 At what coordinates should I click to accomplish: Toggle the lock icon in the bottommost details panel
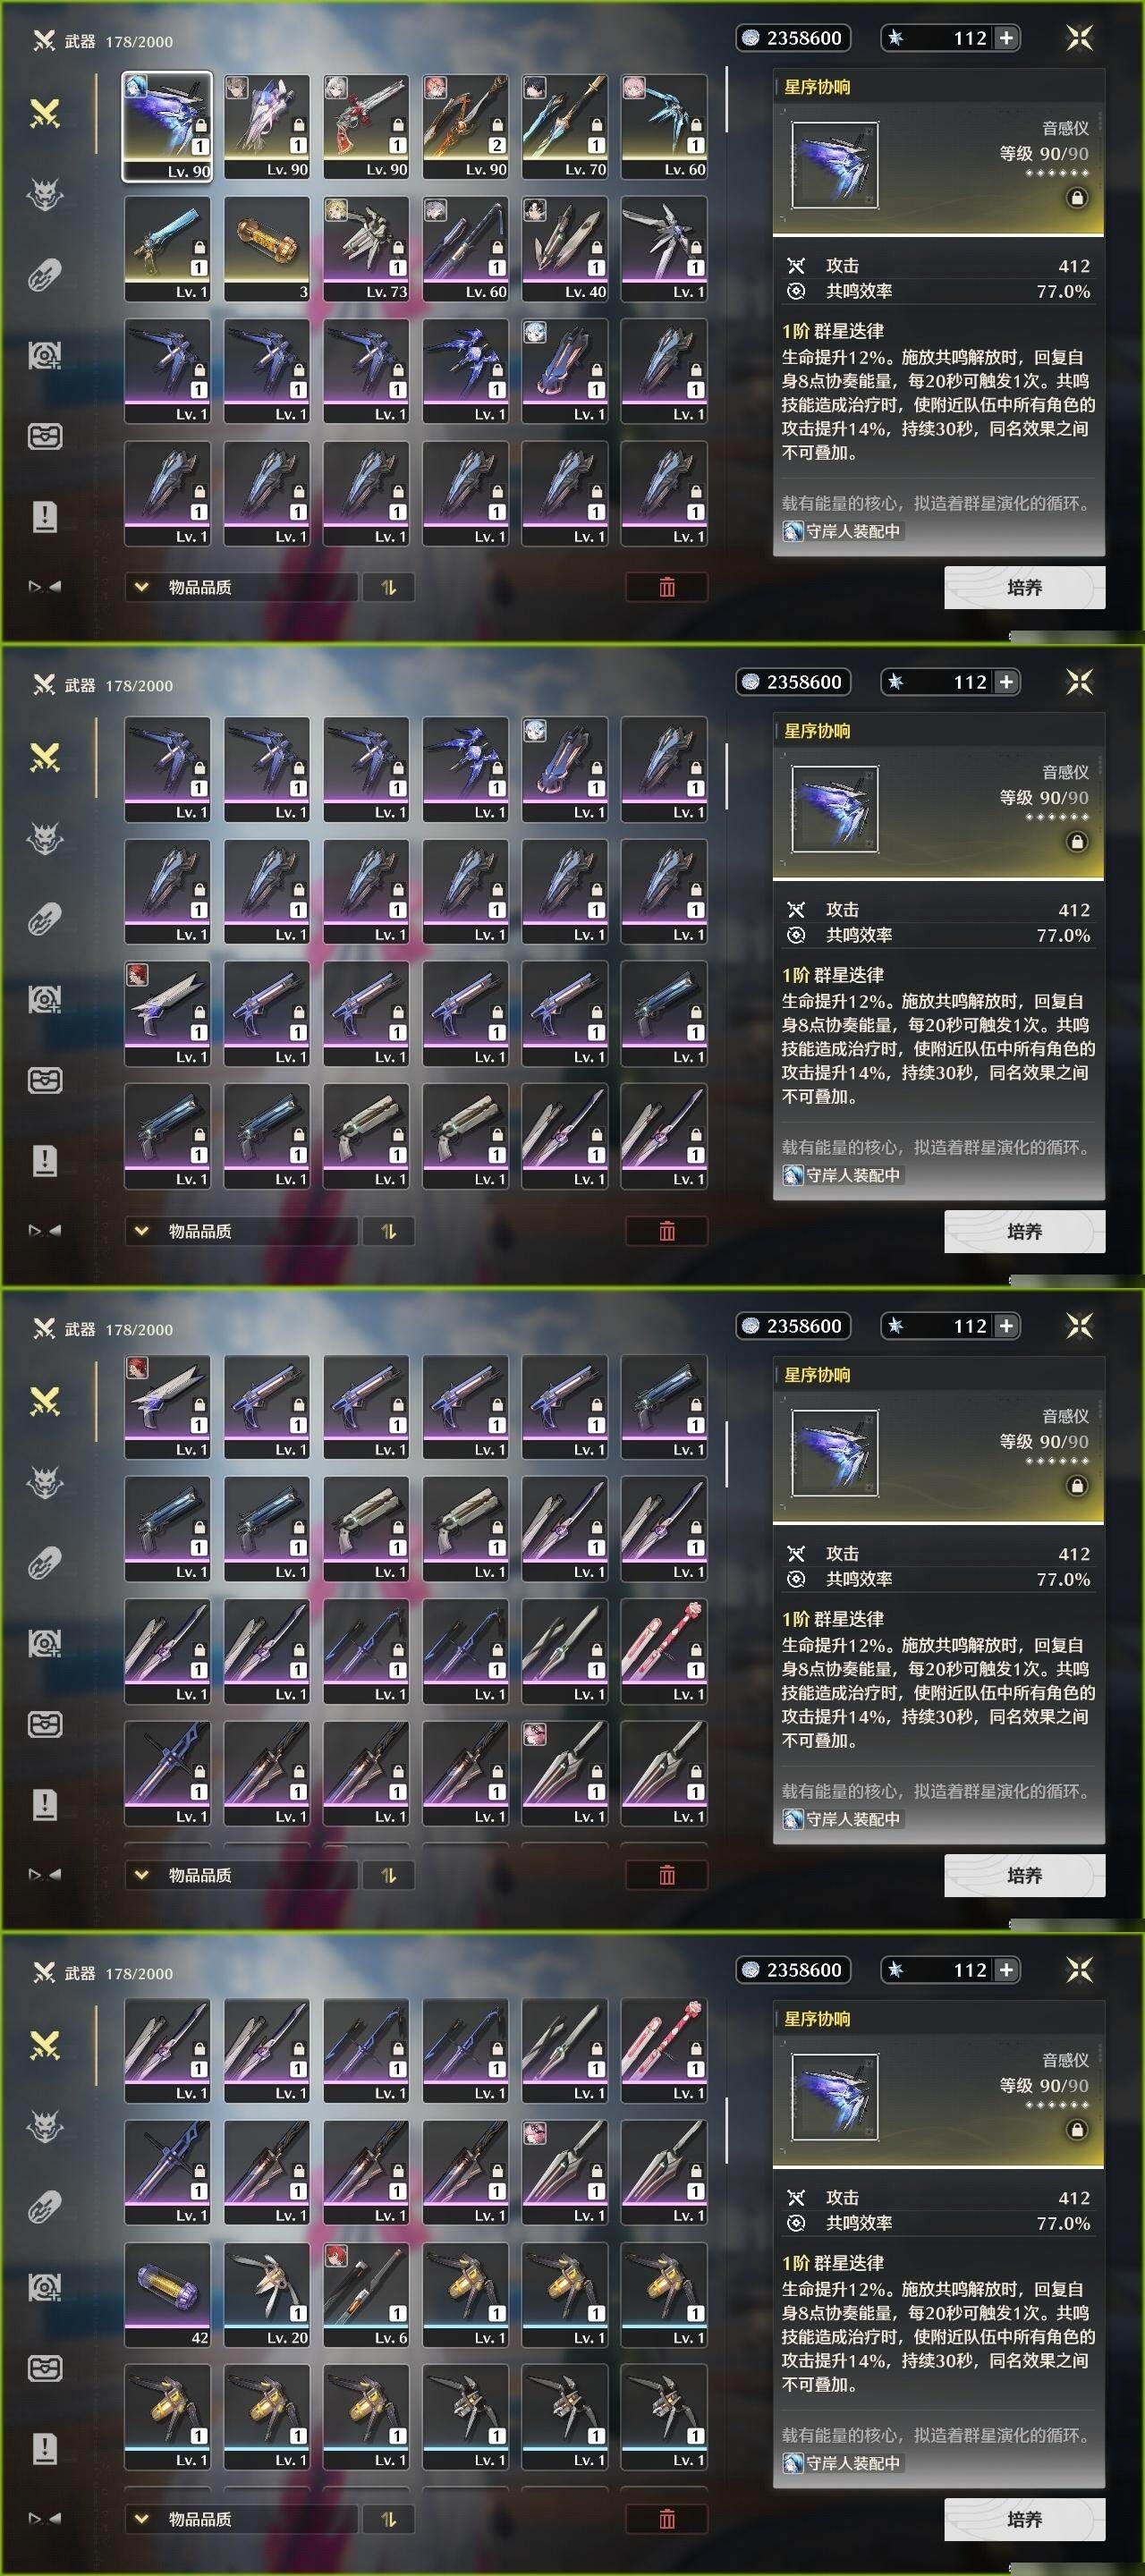(x=1077, y=2130)
